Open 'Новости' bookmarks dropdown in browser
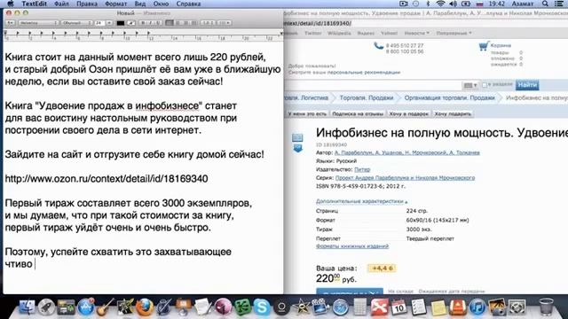Viewport: 568px width, 319px height. (416, 33)
